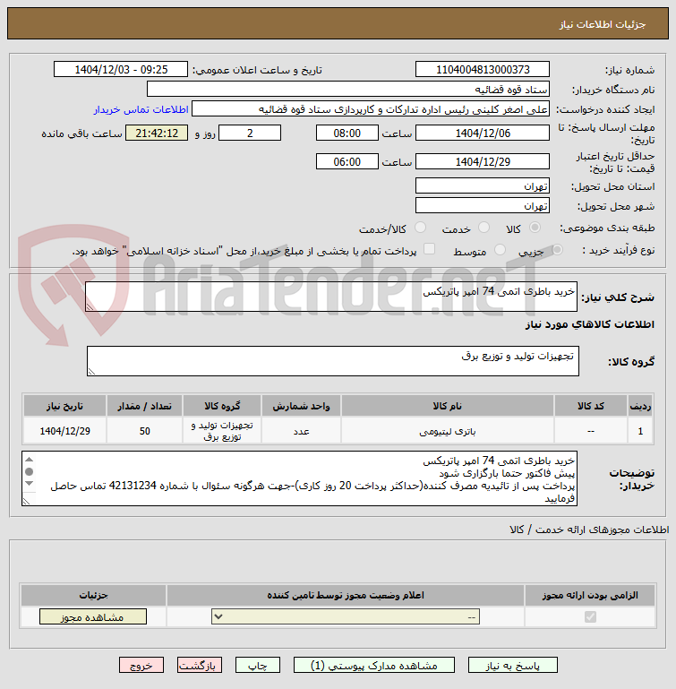
Task: Click the شرح کلی نیاز text area
Action: click(331, 297)
